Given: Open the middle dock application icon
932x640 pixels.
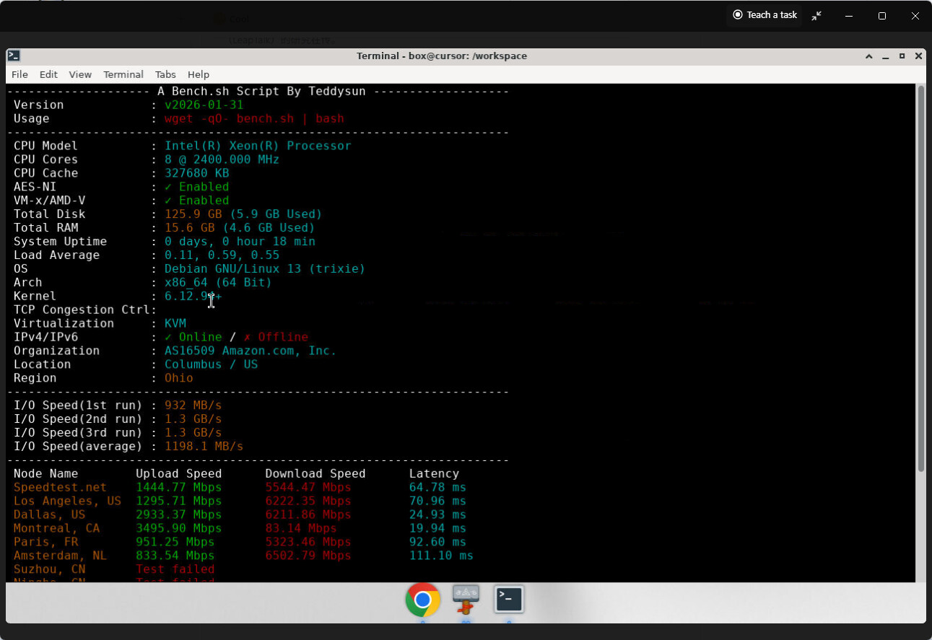Looking at the screenshot, I should tap(466, 600).
